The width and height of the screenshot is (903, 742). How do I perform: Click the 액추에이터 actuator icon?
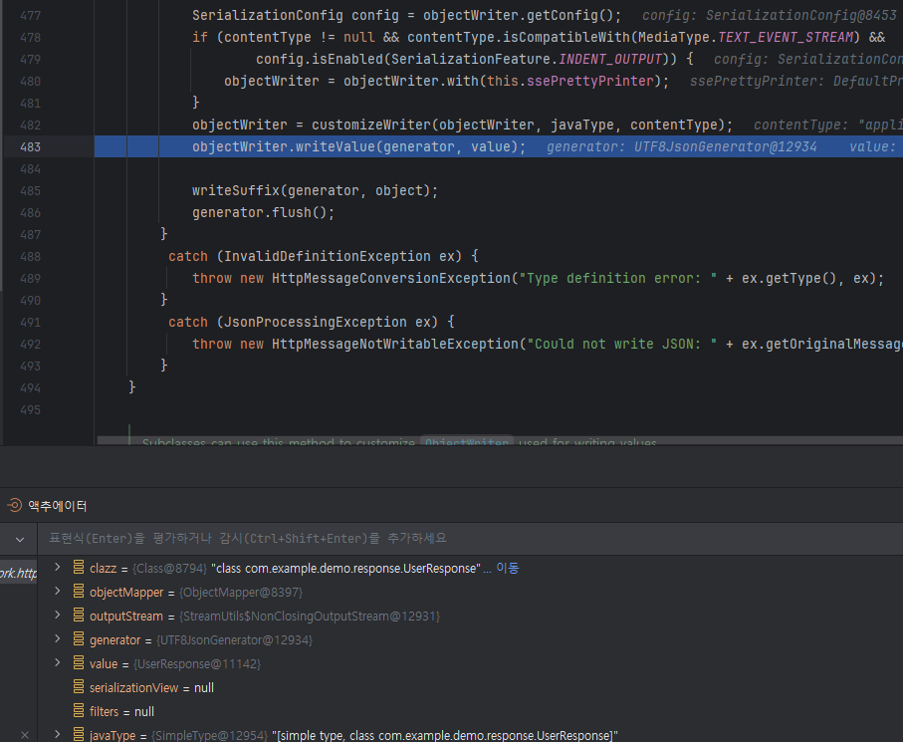14,505
